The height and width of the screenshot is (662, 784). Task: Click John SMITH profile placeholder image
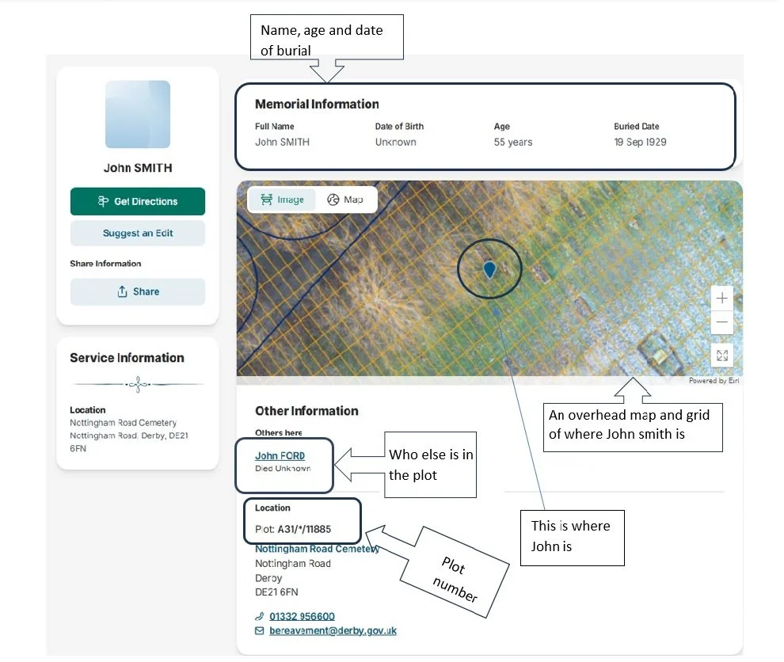pos(138,115)
